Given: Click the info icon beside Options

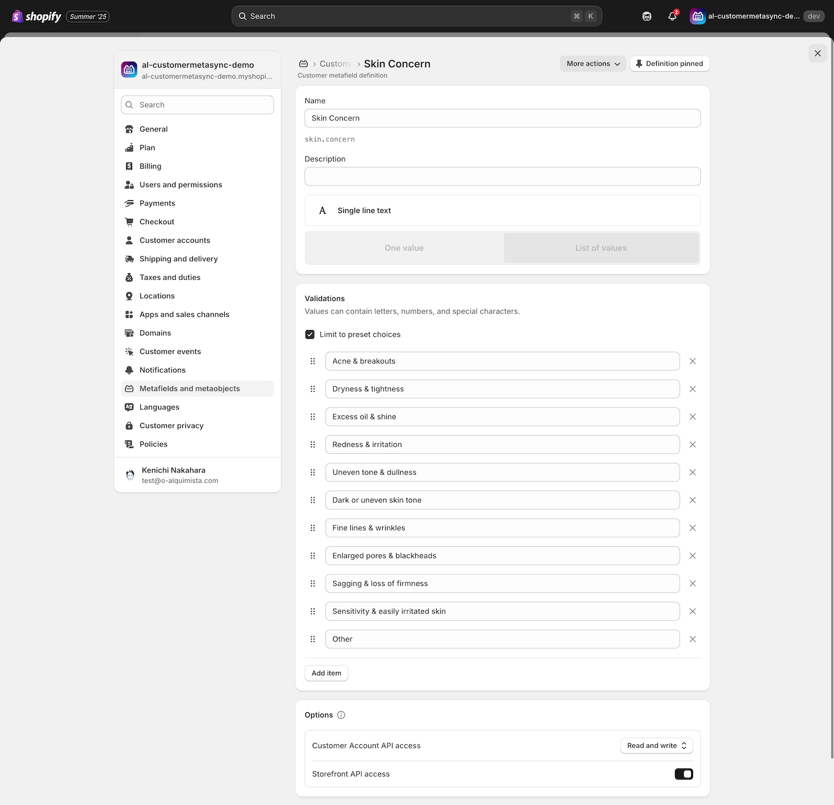Looking at the screenshot, I should point(341,715).
